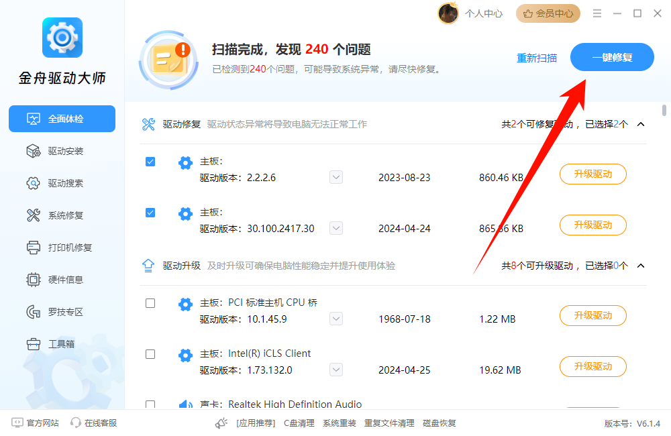Select 驱动搜索 in the sidebar

point(62,183)
